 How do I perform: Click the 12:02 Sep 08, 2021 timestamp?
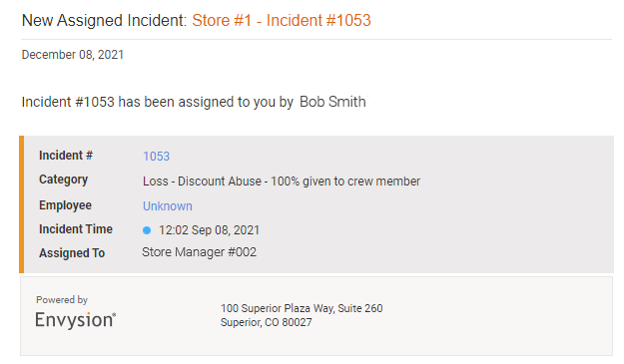tap(209, 230)
